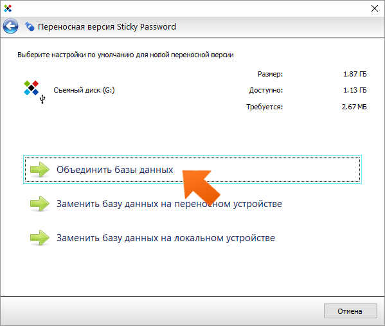Cancel the wizard with Отмена button
The width and height of the screenshot is (385, 326).
(350, 311)
